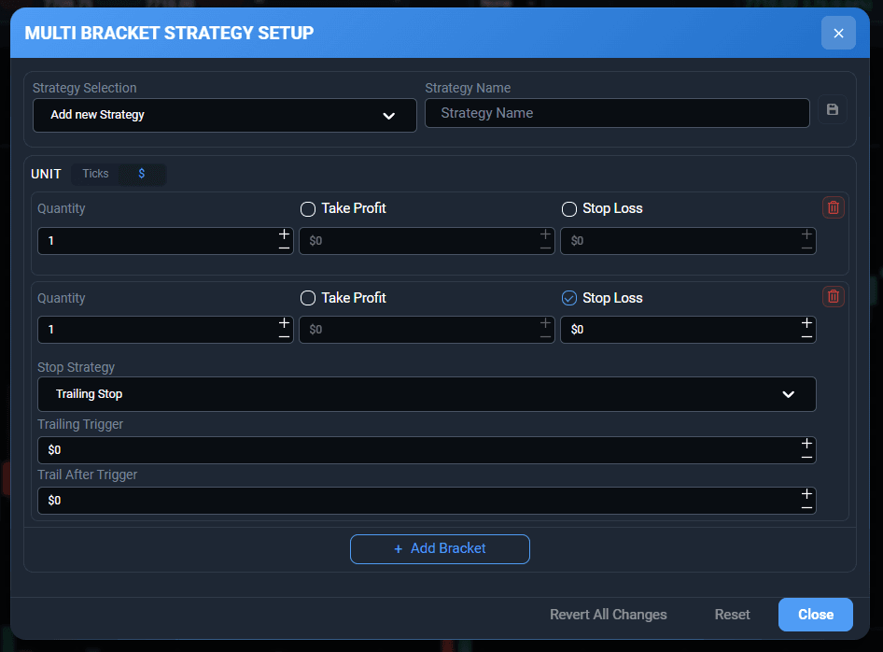Click the blue Close button
883x652 pixels.
click(x=816, y=615)
